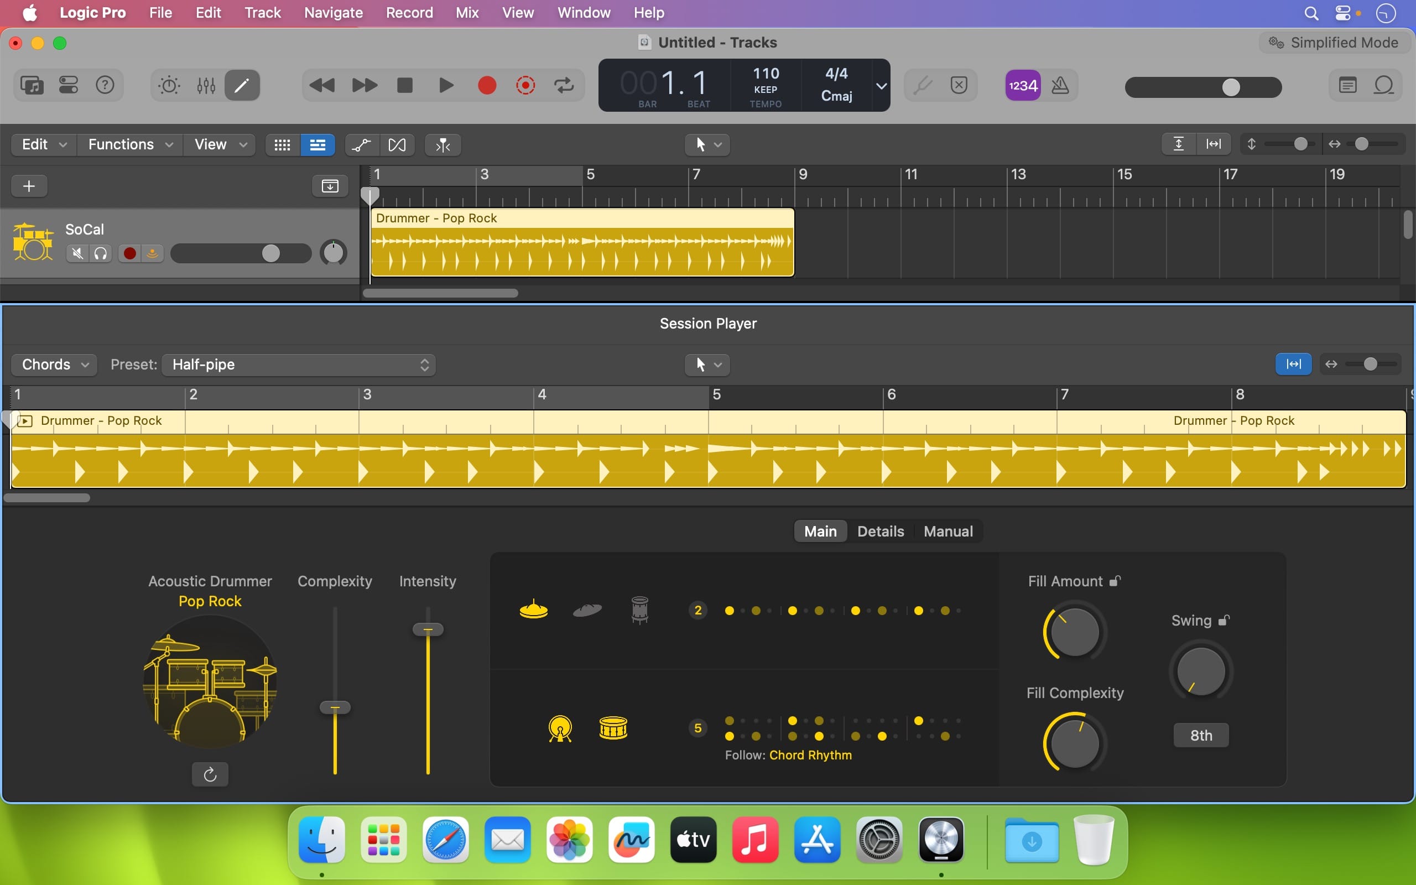The image size is (1416, 885).
Task: Toggle the 1234 Count-in button
Action: [x=1023, y=85]
